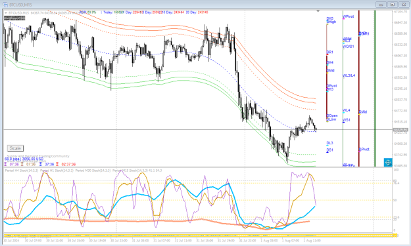Image resolution: width=411 pixels, height=246 pixels.
Task: Click the brown hourglass timer icon
Action: coord(22,165)
